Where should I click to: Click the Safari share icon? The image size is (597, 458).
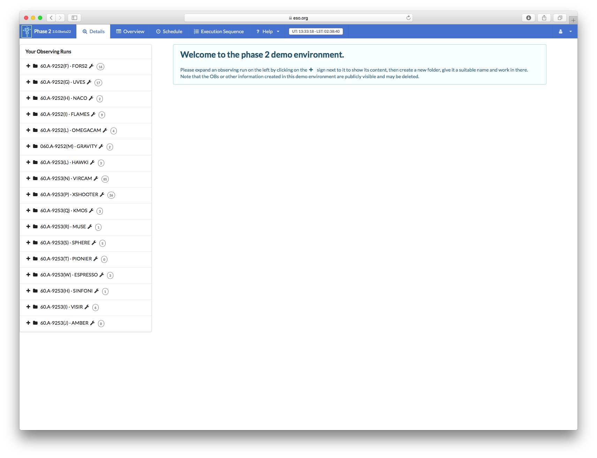pyautogui.click(x=544, y=18)
